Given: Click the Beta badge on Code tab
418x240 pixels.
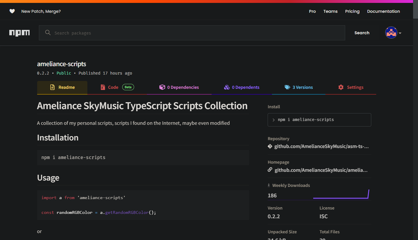Looking at the screenshot, I should tap(128, 87).
